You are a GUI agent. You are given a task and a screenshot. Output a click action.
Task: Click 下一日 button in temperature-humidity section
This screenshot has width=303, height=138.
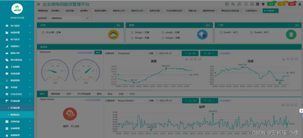[209, 54]
